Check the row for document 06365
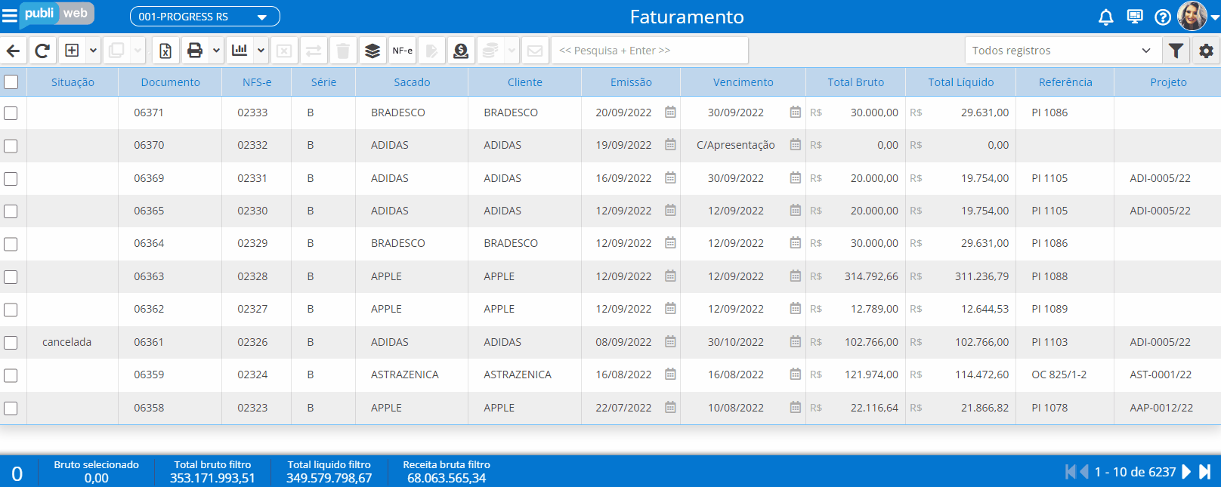This screenshot has height=487, width=1221. [x=11, y=211]
